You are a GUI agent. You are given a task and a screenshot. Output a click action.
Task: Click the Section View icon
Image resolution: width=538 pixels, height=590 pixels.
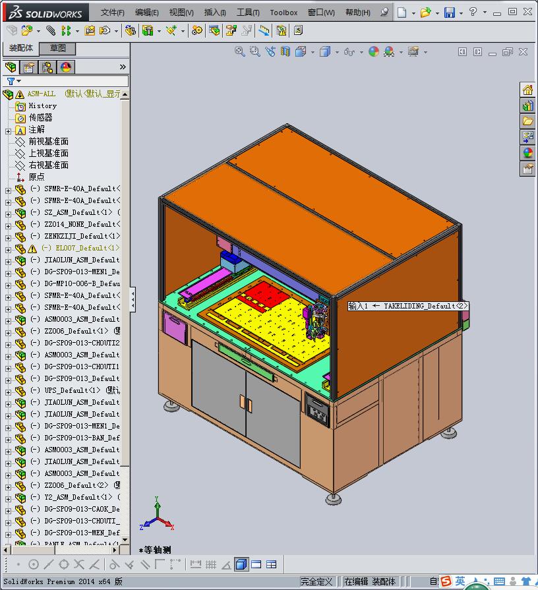pos(285,51)
